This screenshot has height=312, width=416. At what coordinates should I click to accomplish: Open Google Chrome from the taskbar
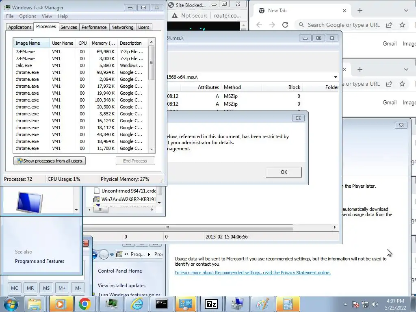pos(84,304)
